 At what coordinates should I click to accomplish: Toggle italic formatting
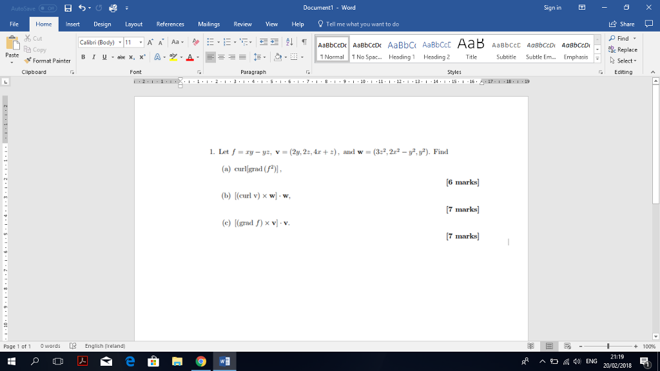93,56
